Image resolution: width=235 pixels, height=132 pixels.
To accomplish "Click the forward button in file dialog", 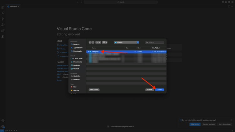I will [x=93, y=42].
